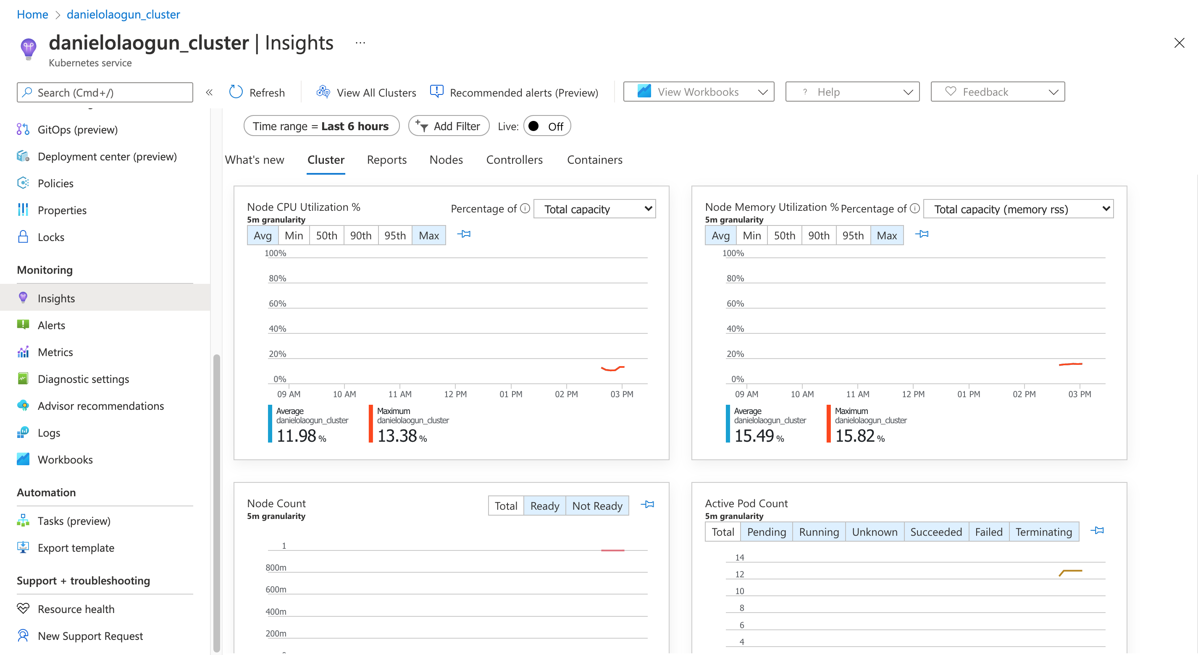Switch to the Controllers tab

click(514, 160)
